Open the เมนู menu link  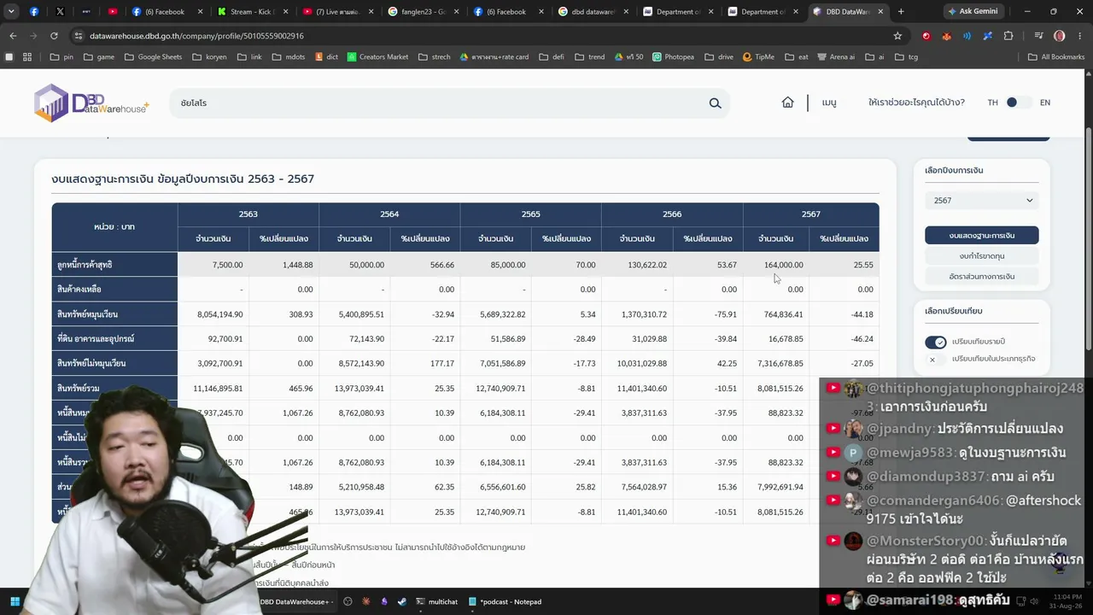pos(829,102)
